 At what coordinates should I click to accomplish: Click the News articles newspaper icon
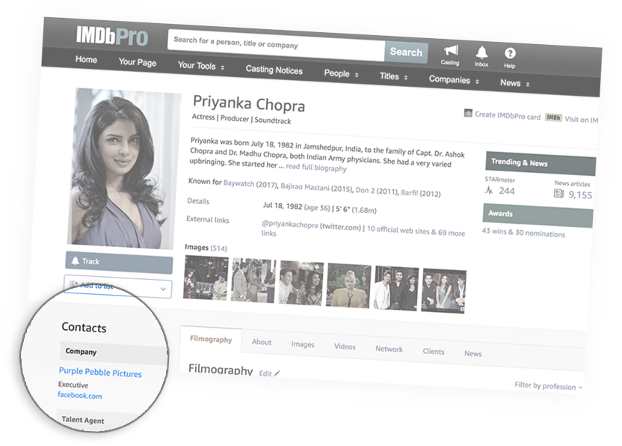coord(558,193)
